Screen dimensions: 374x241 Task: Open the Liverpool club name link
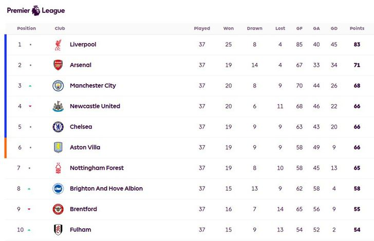83,45
